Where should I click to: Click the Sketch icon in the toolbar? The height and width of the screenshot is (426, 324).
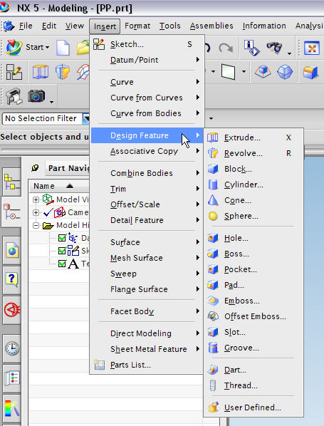pos(14,72)
